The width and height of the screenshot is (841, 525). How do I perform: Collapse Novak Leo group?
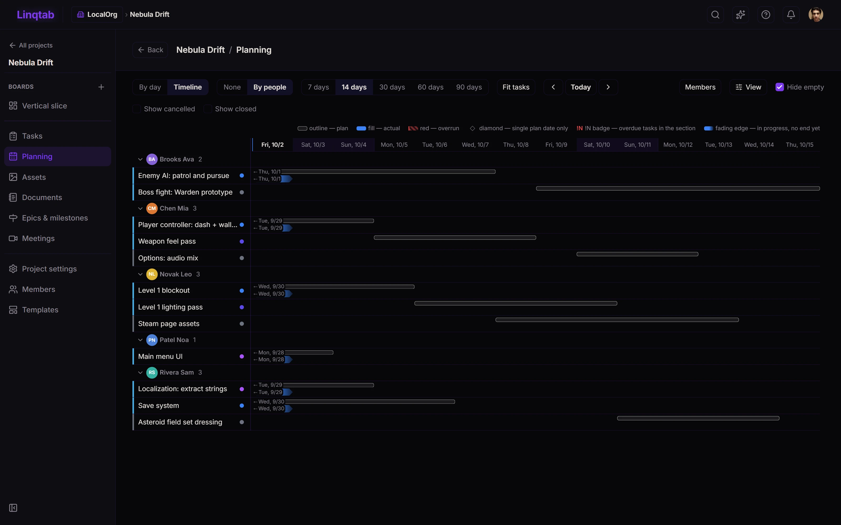click(140, 274)
